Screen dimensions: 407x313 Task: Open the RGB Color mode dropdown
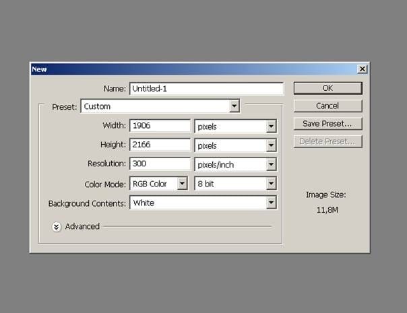[x=158, y=184]
